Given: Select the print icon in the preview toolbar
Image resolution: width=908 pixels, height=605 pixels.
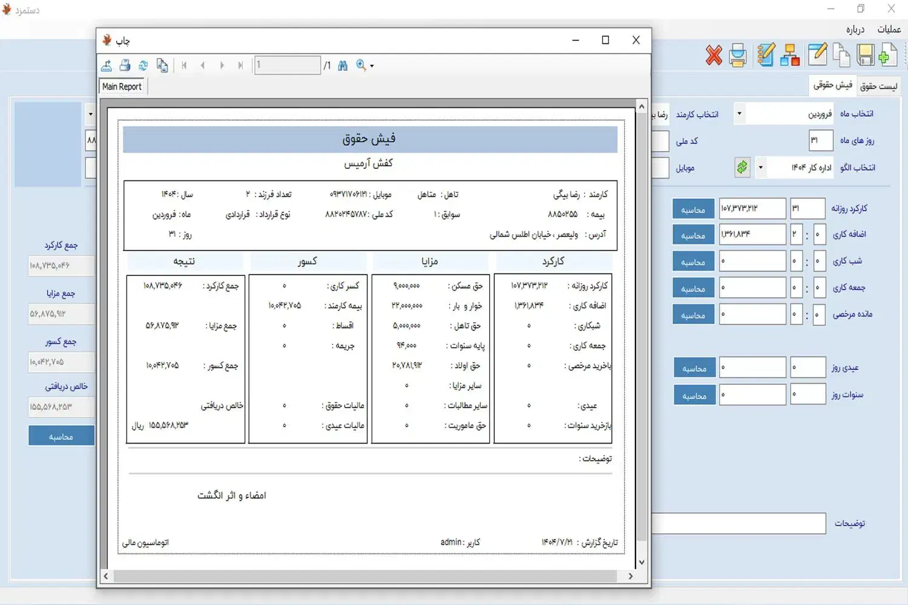Looking at the screenshot, I should 125,65.
